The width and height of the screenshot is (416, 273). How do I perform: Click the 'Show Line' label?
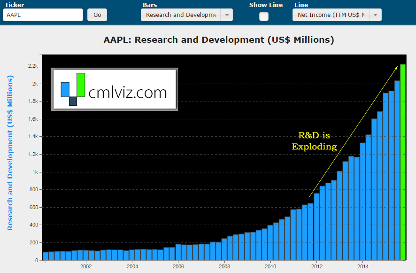coord(266,5)
